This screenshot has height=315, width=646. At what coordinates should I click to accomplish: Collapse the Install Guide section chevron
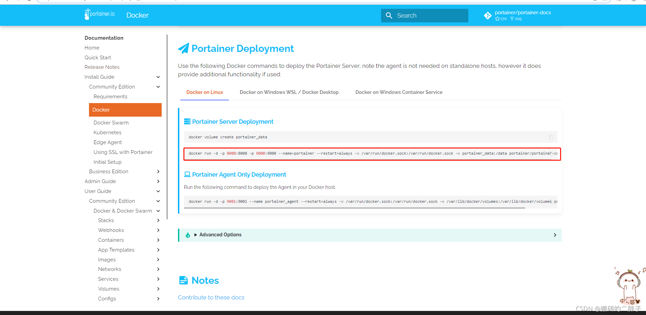[158, 77]
